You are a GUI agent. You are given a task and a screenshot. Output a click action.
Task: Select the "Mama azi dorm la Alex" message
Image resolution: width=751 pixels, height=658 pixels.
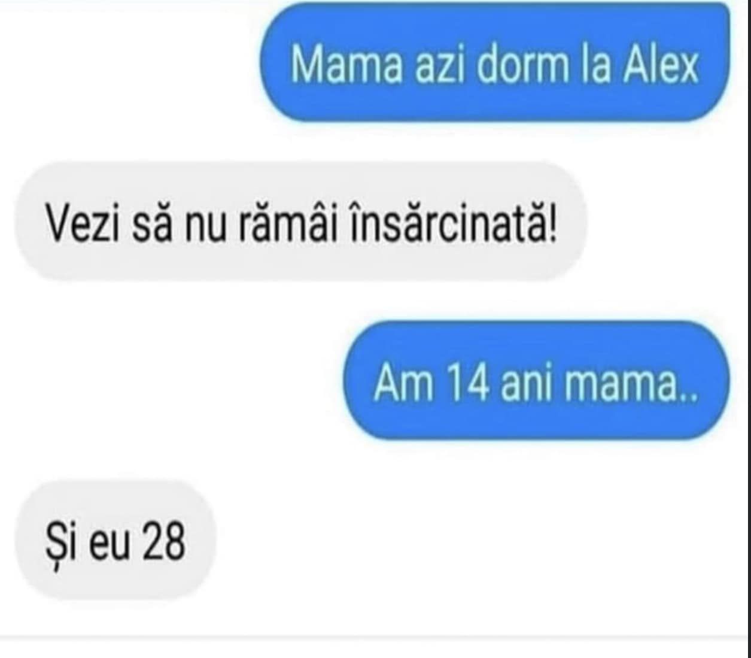494,62
